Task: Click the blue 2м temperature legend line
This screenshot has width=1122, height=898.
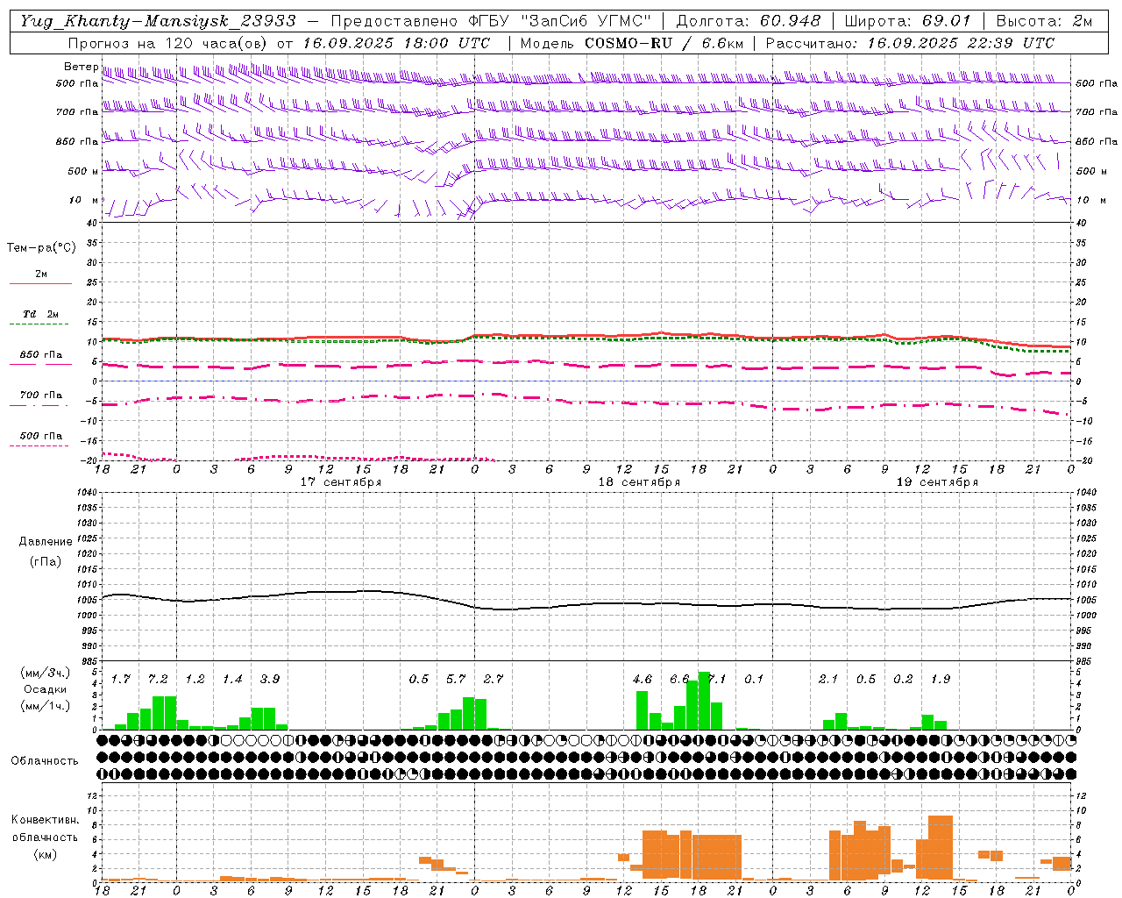Action: [x=40, y=283]
